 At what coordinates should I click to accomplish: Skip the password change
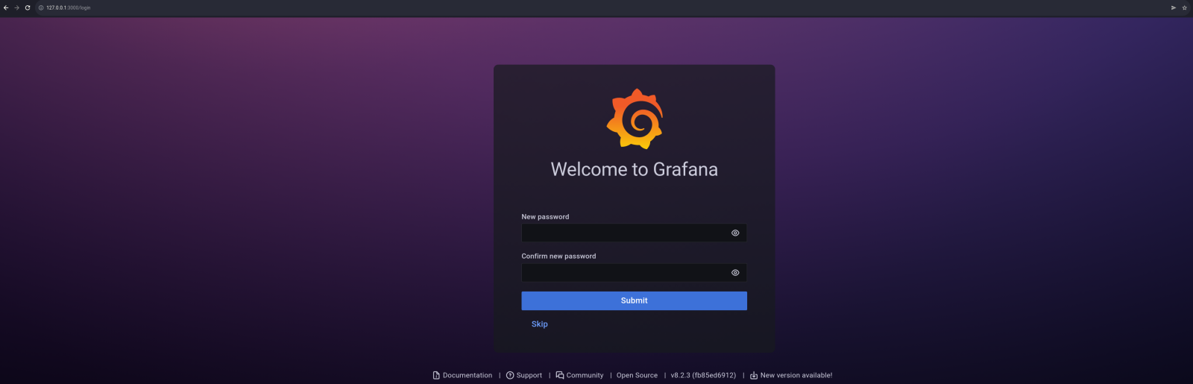540,324
